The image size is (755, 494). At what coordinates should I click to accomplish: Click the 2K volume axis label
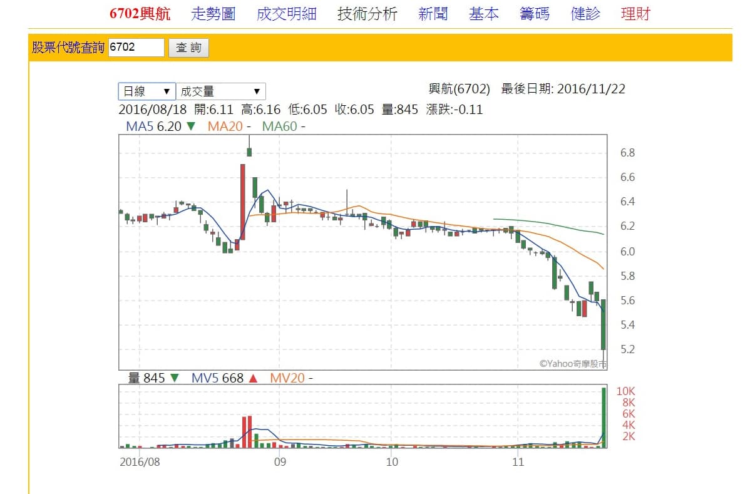pyautogui.click(x=628, y=436)
